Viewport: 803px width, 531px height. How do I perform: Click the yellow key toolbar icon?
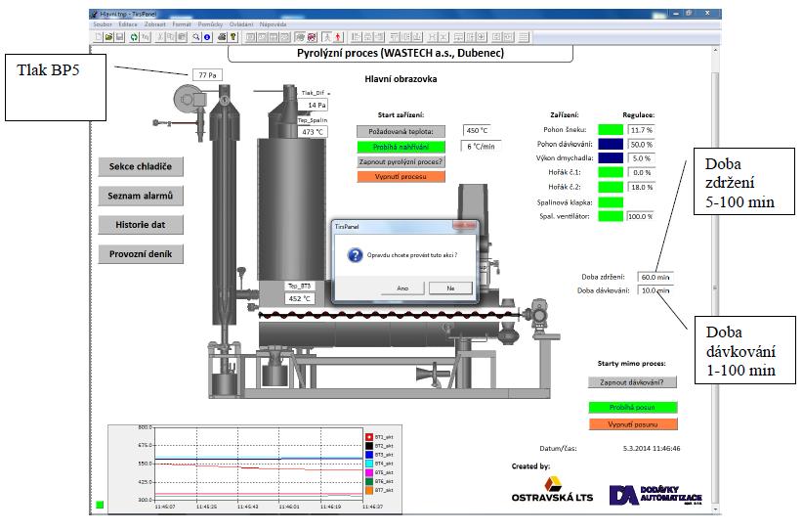233,37
